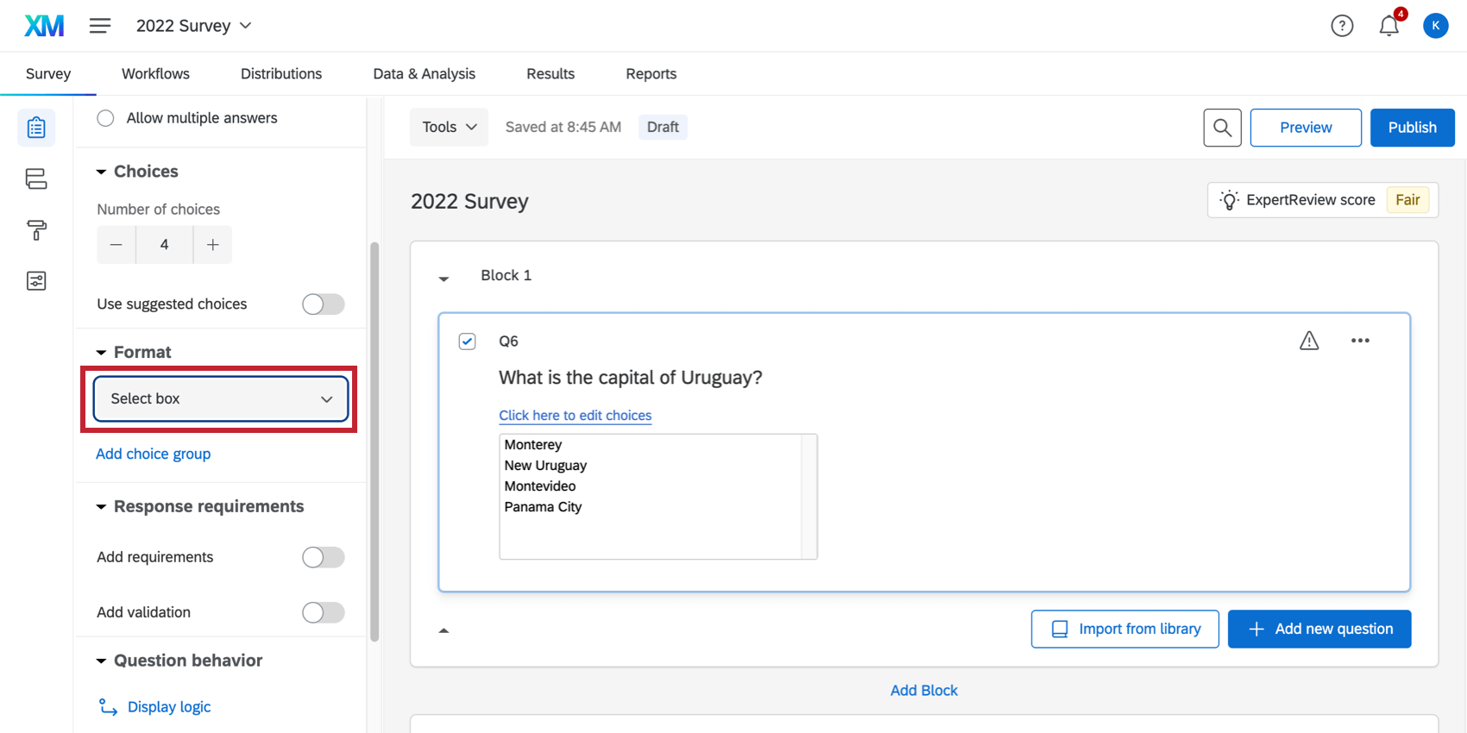This screenshot has height=733, width=1467.
Task: Collapse the Block 1 section
Action: pyautogui.click(x=444, y=279)
